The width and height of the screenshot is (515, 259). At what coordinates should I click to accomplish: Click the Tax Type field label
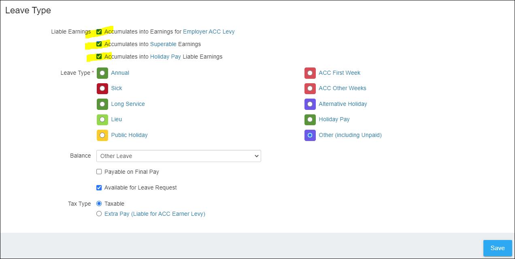click(x=79, y=204)
